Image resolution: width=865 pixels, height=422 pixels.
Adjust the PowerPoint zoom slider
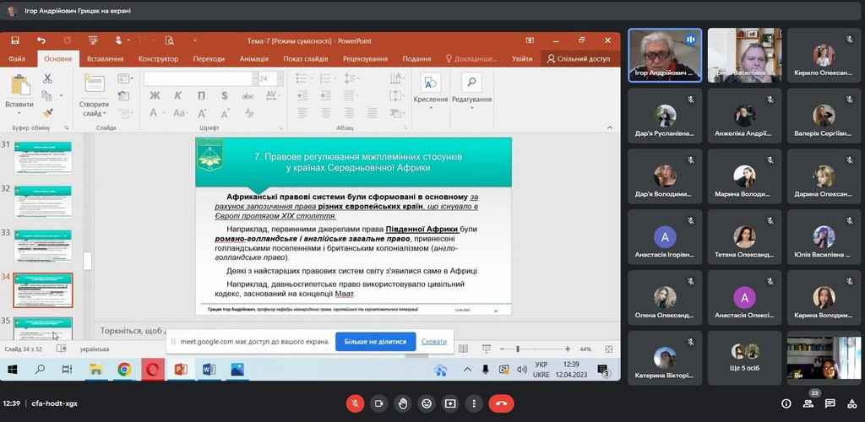pyautogui.click(x=518, y=349)
